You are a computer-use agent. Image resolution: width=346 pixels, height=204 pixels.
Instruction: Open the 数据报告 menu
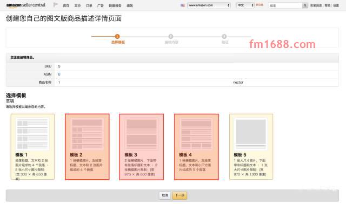coord(115,6)
